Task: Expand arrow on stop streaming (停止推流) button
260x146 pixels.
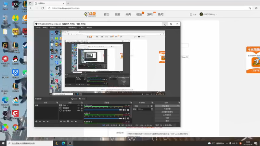Action: (178, 106)
